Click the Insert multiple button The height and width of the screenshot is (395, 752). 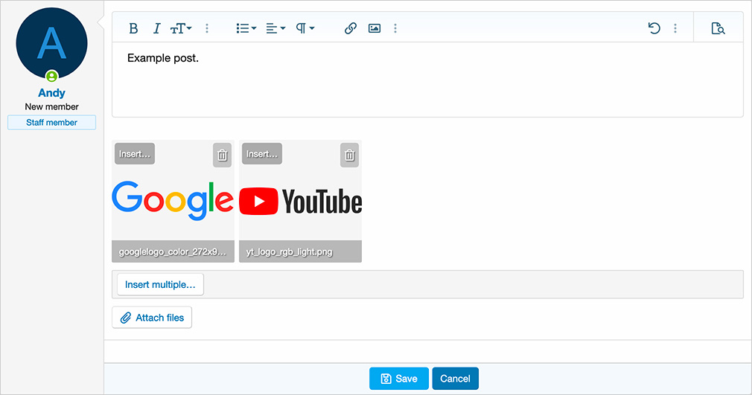pyautogui.click(x=160, y=285)
